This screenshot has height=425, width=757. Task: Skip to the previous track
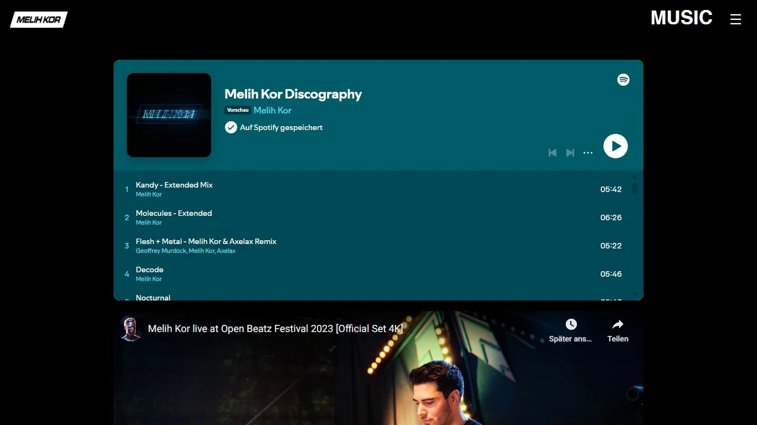point(552,153)
